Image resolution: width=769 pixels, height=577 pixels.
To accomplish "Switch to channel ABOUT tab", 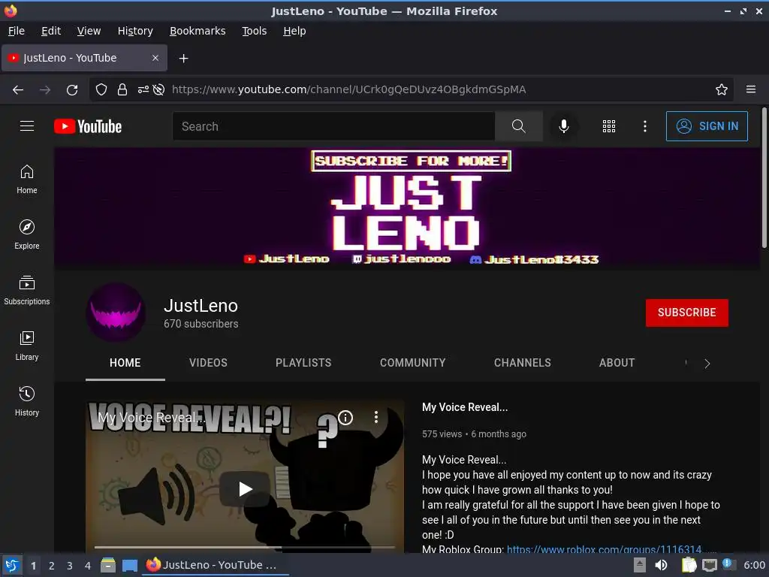I will tap(617, 363).
